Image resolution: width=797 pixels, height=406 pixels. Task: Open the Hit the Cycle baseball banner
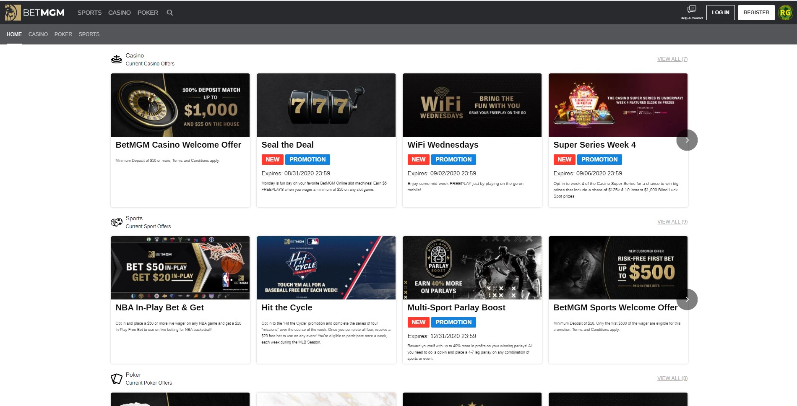[x=326, y=268]
